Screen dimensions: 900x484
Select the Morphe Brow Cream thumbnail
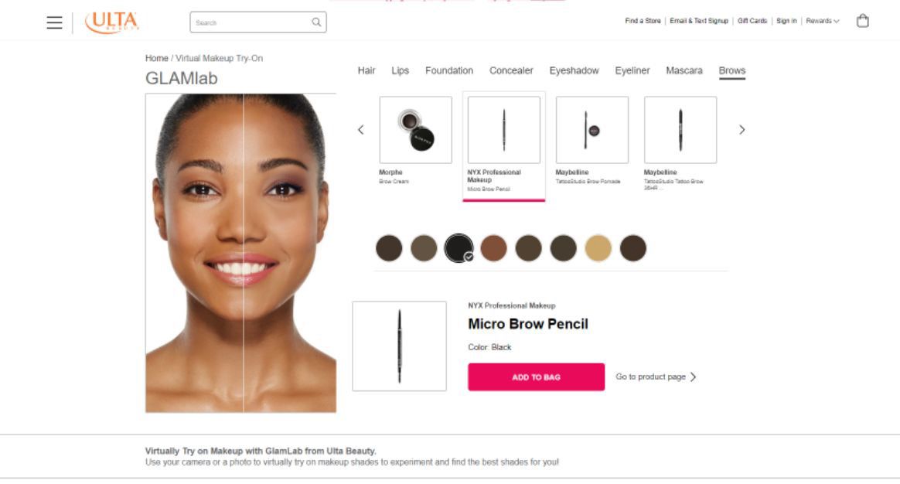(x=415, y=130)
